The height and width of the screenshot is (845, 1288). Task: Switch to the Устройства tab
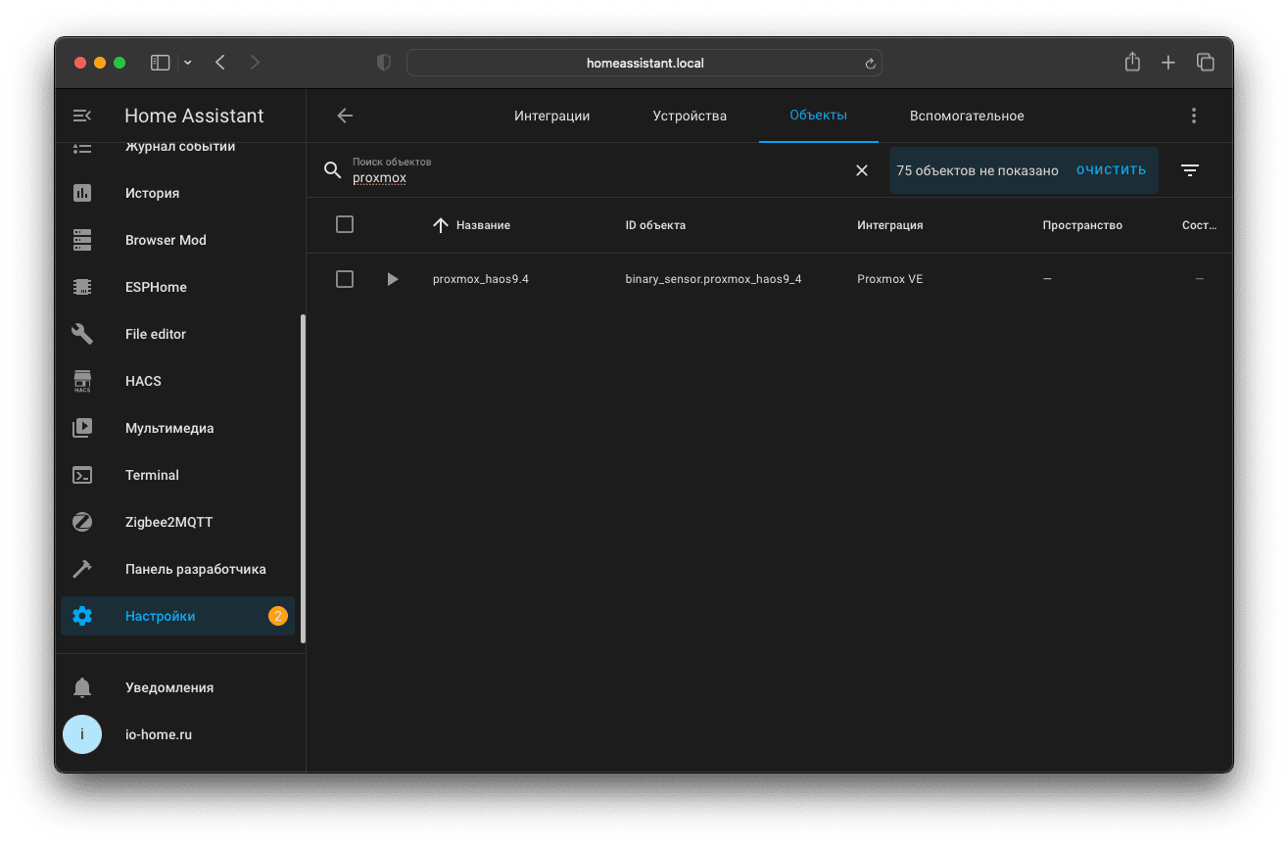[x=690, y=116]
